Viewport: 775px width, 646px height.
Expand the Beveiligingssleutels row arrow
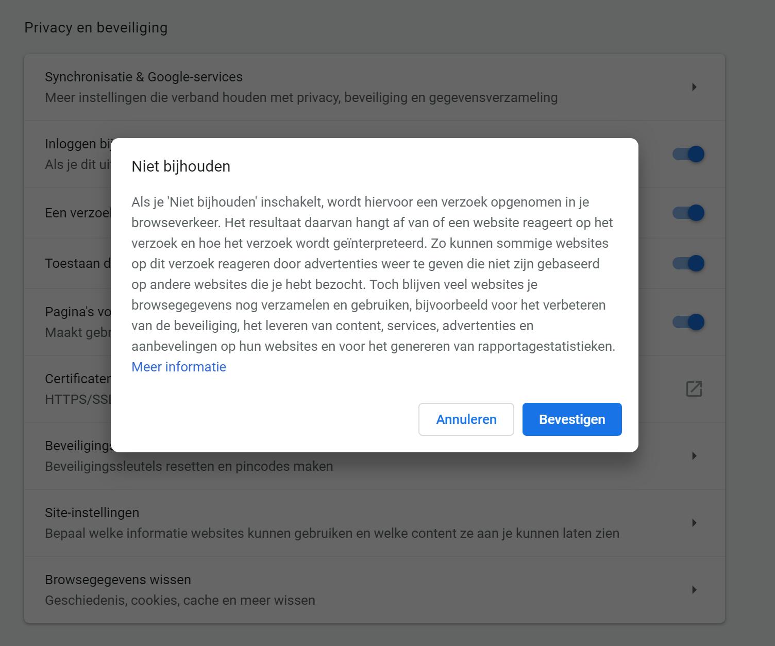pos(694,456)
